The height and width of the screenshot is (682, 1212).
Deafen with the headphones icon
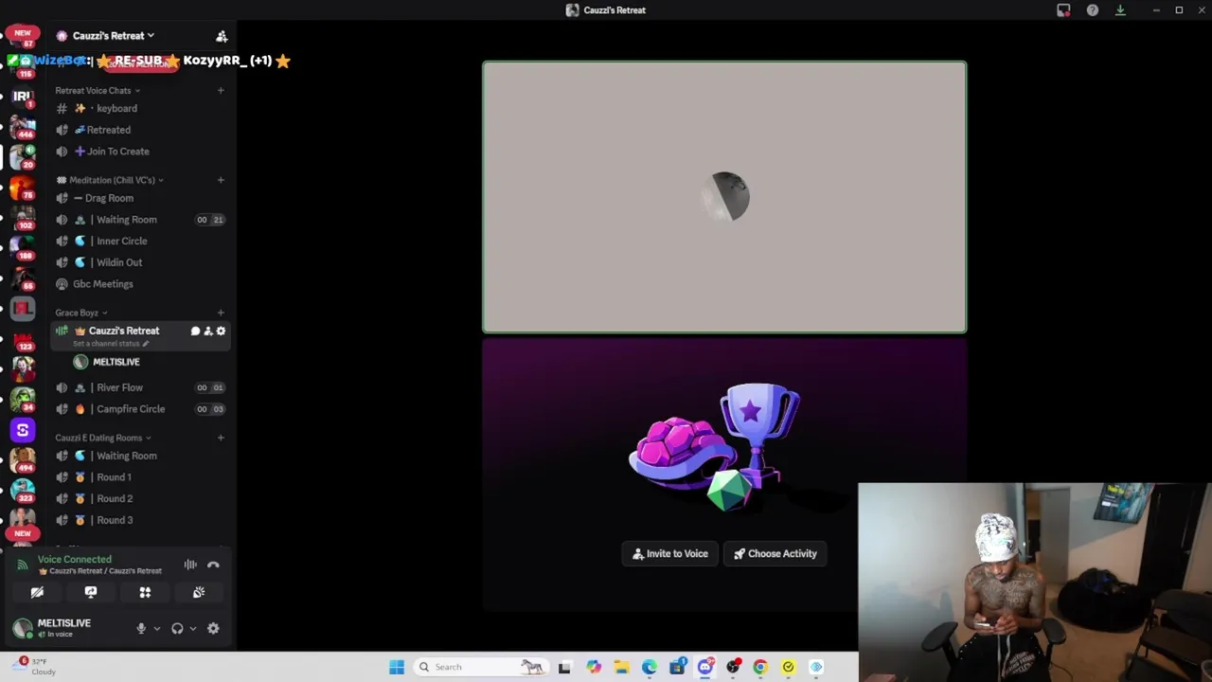(177, 628)
